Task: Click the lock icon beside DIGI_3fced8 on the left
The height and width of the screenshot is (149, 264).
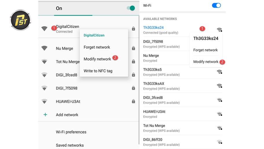Action: pyautogui.click(x=133, y=74)
